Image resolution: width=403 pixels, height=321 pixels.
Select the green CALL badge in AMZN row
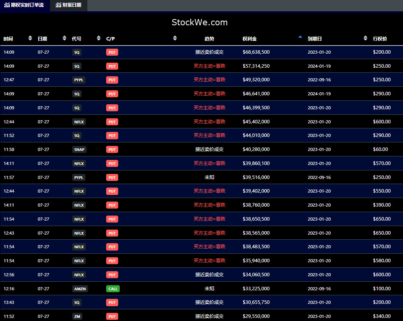point(113,289)
